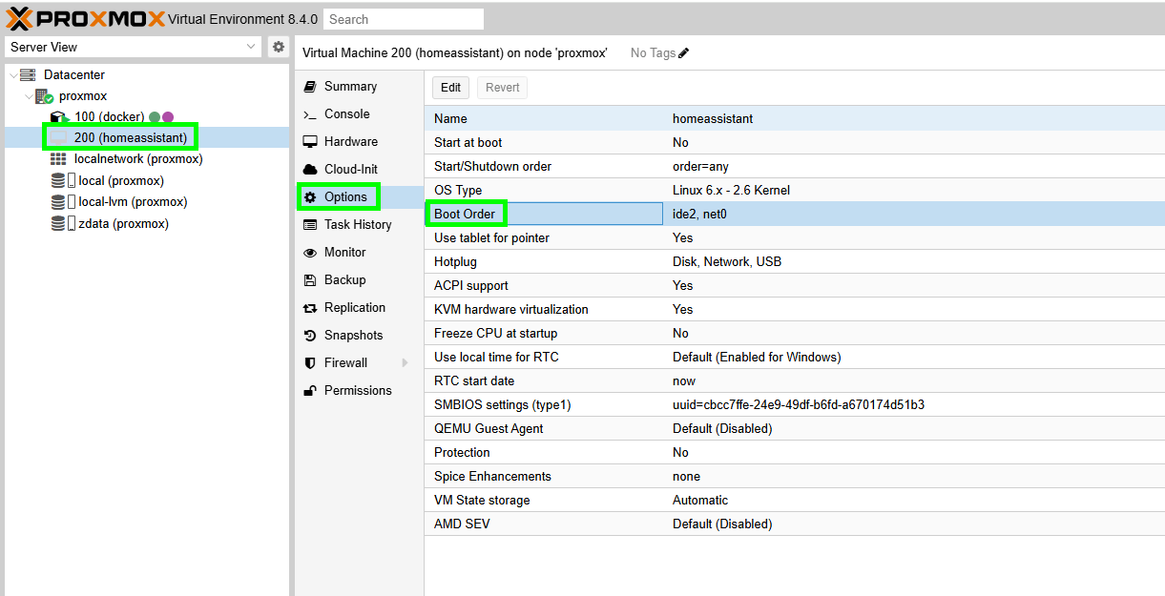Select local (proxmox) storage
This screenshot has width=1165, height=596.
click(x=120, y=180)
